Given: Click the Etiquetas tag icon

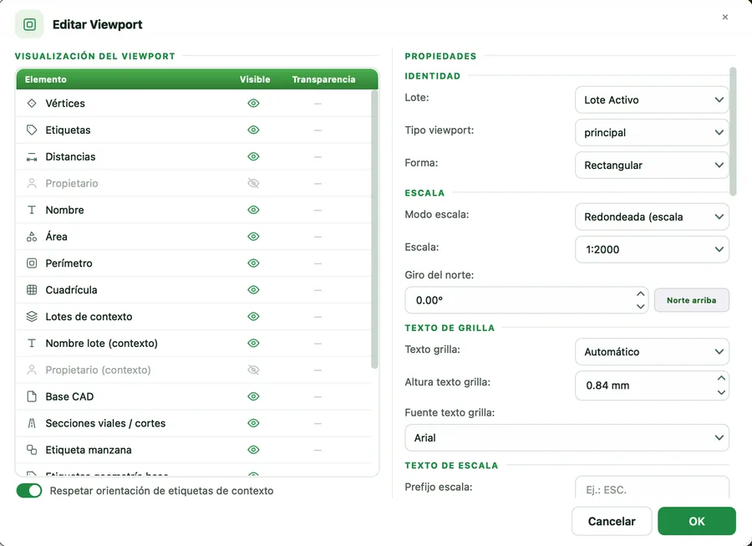Looking at the screenshot, I should click(32, 130).
